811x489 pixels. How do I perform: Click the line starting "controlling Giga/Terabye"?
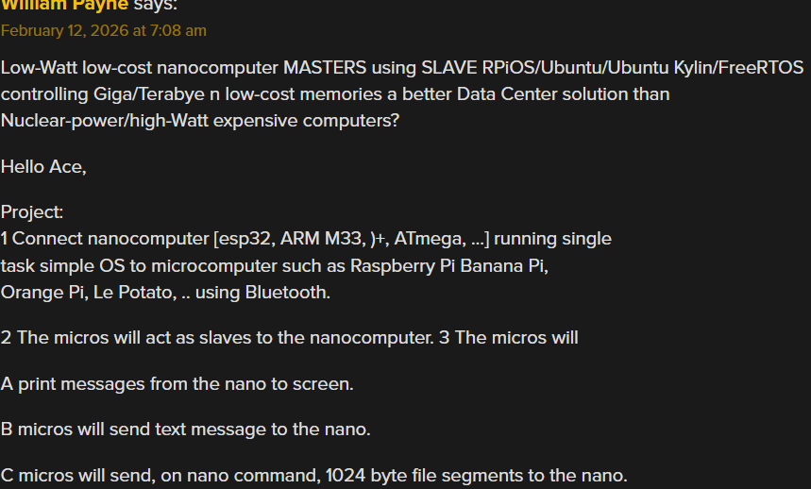tap(335, 94)
